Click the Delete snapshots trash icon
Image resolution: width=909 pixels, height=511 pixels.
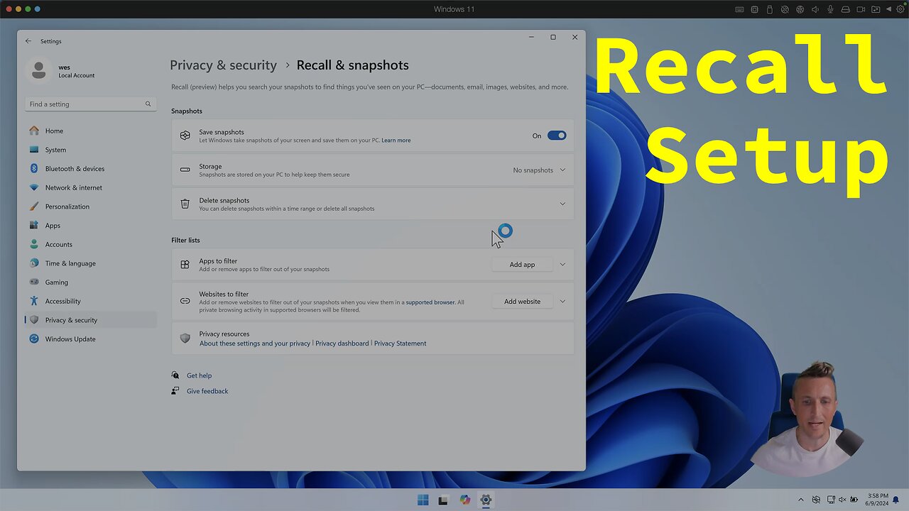tap(185, 204)
